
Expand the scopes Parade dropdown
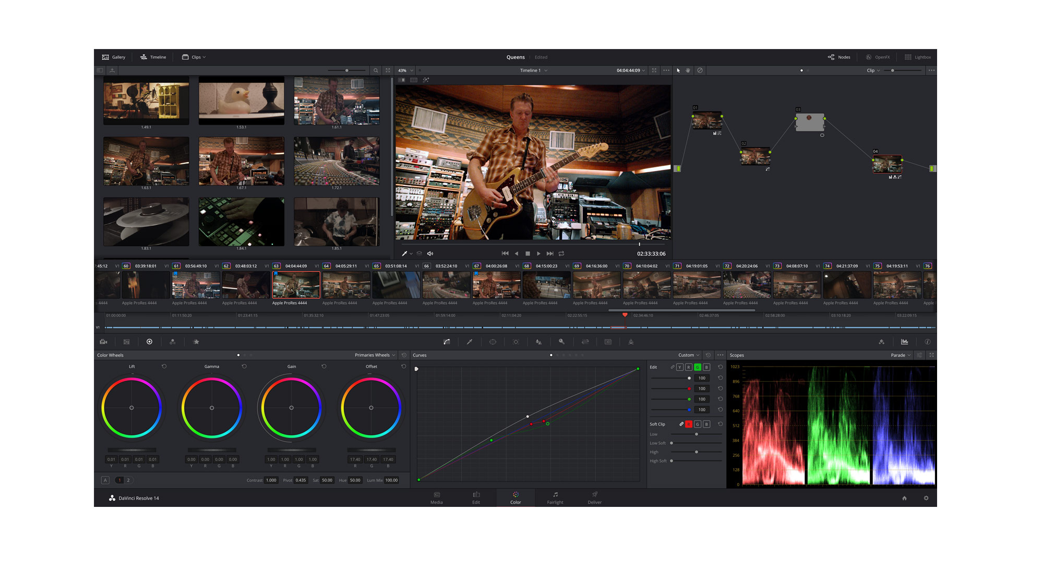pos(901,355)
